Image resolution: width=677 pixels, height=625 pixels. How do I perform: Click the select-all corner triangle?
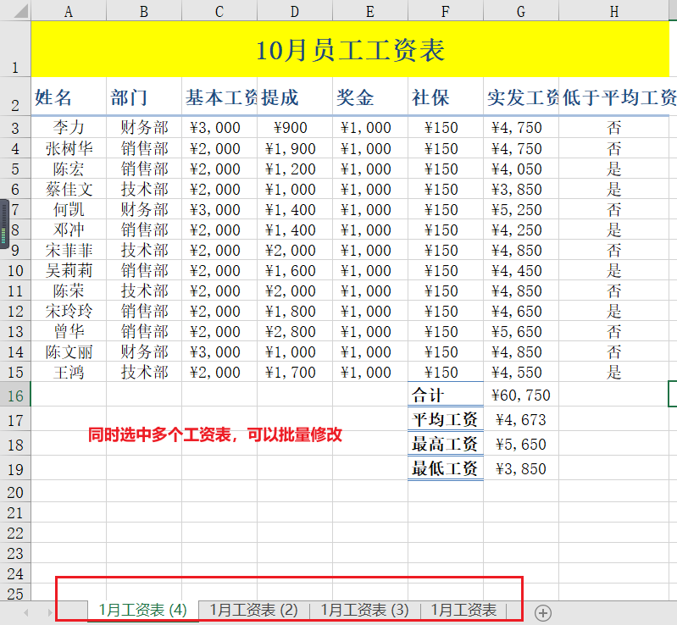(x=20, y=10)
